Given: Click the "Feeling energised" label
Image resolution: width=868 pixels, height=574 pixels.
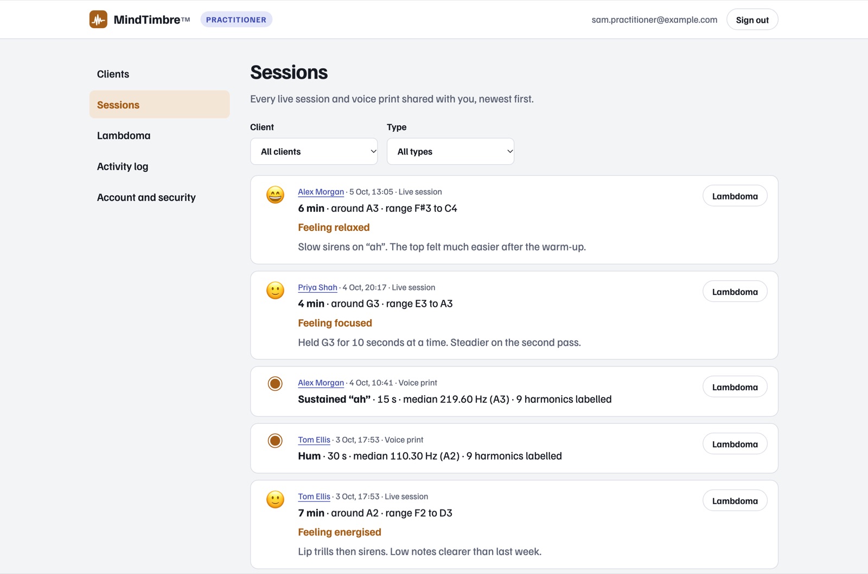Looking at the screenshot, I should point(340,532).
